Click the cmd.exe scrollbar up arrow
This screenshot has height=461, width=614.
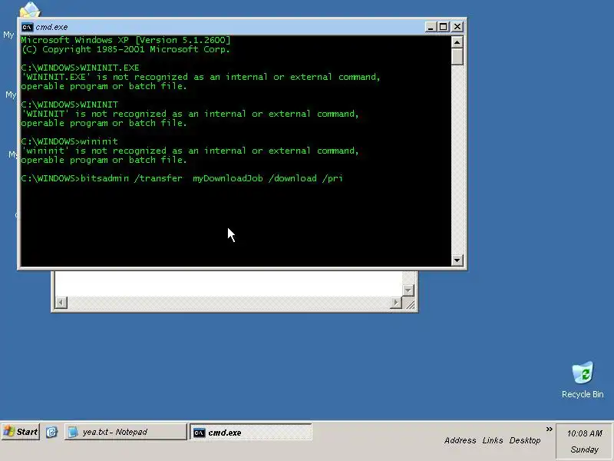click(457, 42)
